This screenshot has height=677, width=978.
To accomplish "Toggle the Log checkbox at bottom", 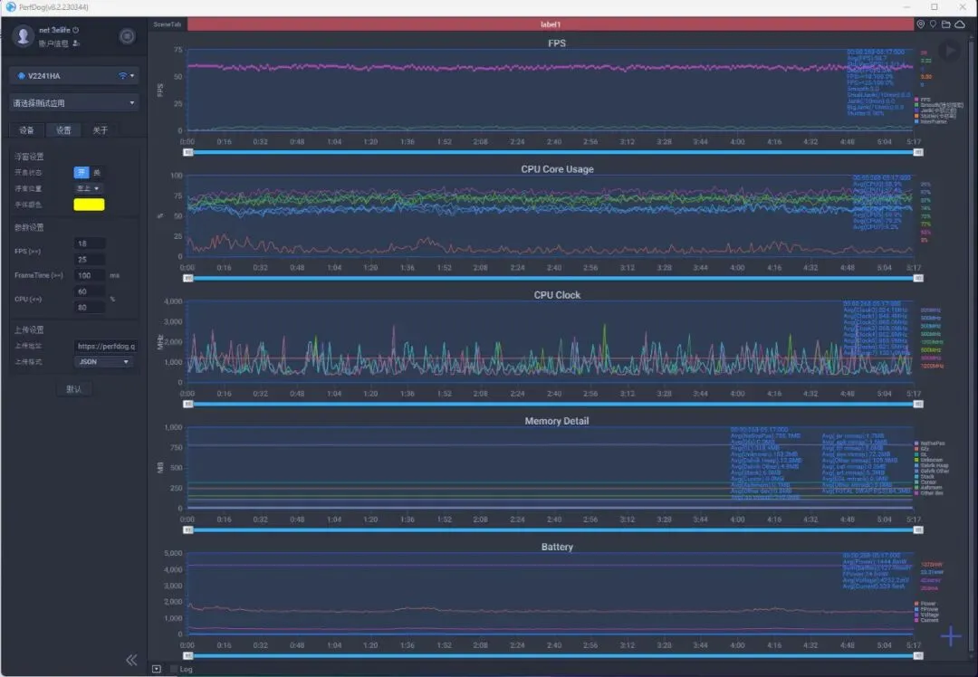I will (174, 669).
